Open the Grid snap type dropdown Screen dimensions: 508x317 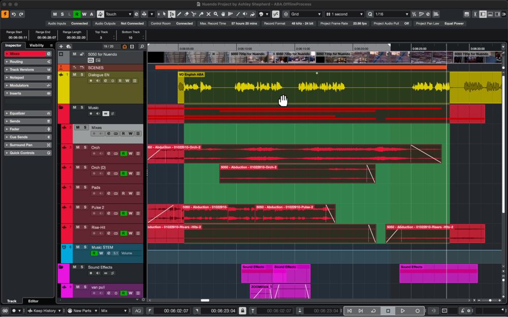[305, 14]
